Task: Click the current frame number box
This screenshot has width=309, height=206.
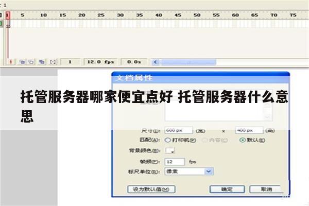Action: [70, 62]
